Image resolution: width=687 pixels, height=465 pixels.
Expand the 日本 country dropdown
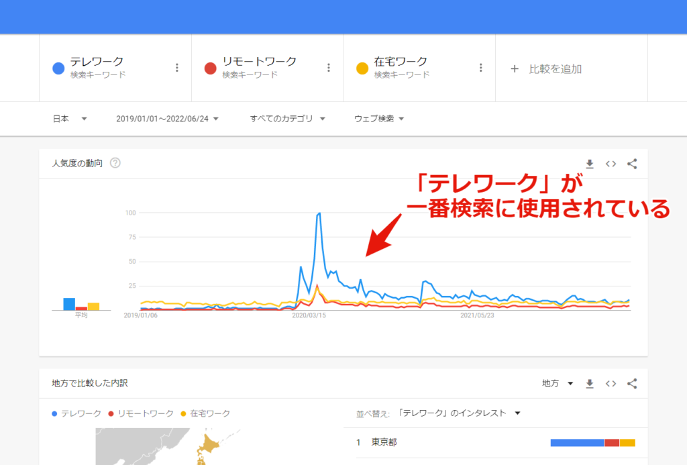(x=70, y=119)
